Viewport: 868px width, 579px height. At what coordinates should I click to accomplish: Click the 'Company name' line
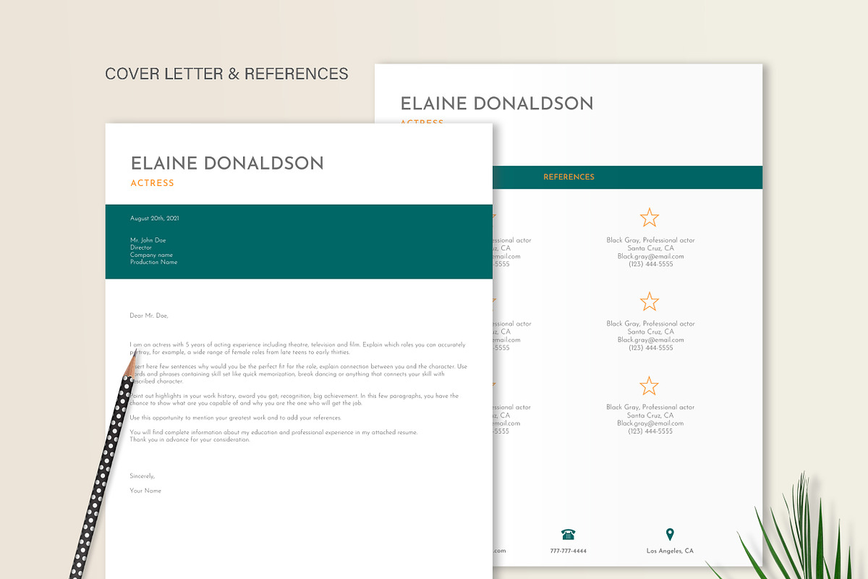point(151,255)
